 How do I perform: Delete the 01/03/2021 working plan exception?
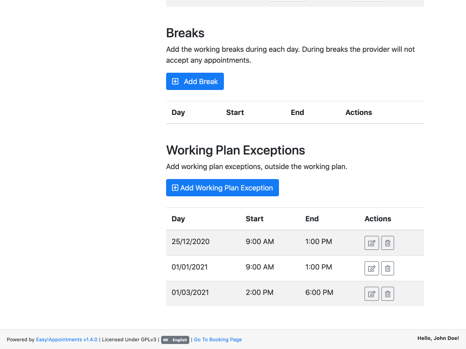coord(388,294)
